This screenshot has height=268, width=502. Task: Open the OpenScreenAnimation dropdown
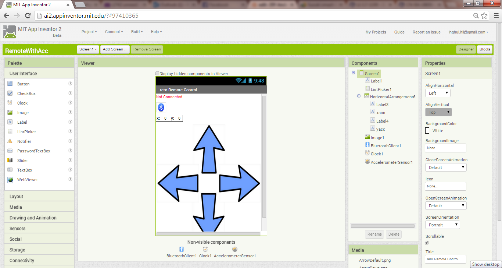tap(446, 206)
